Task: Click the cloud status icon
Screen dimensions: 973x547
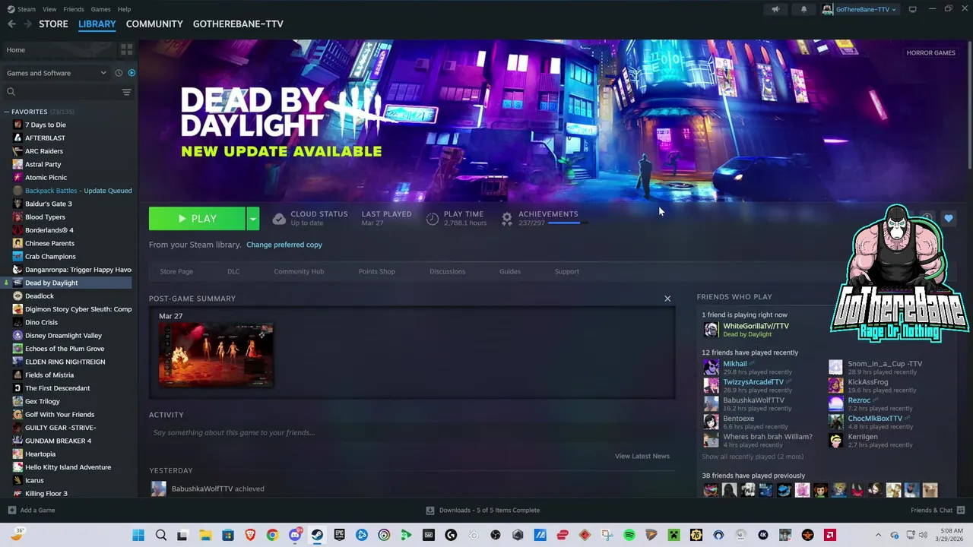Action: (279, 219)
